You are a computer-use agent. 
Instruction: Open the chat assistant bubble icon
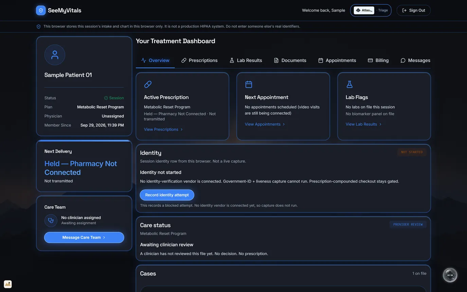pos(450,275)
